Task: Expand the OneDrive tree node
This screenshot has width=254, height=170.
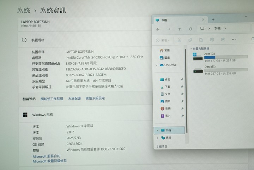Action: coord(156,65)
